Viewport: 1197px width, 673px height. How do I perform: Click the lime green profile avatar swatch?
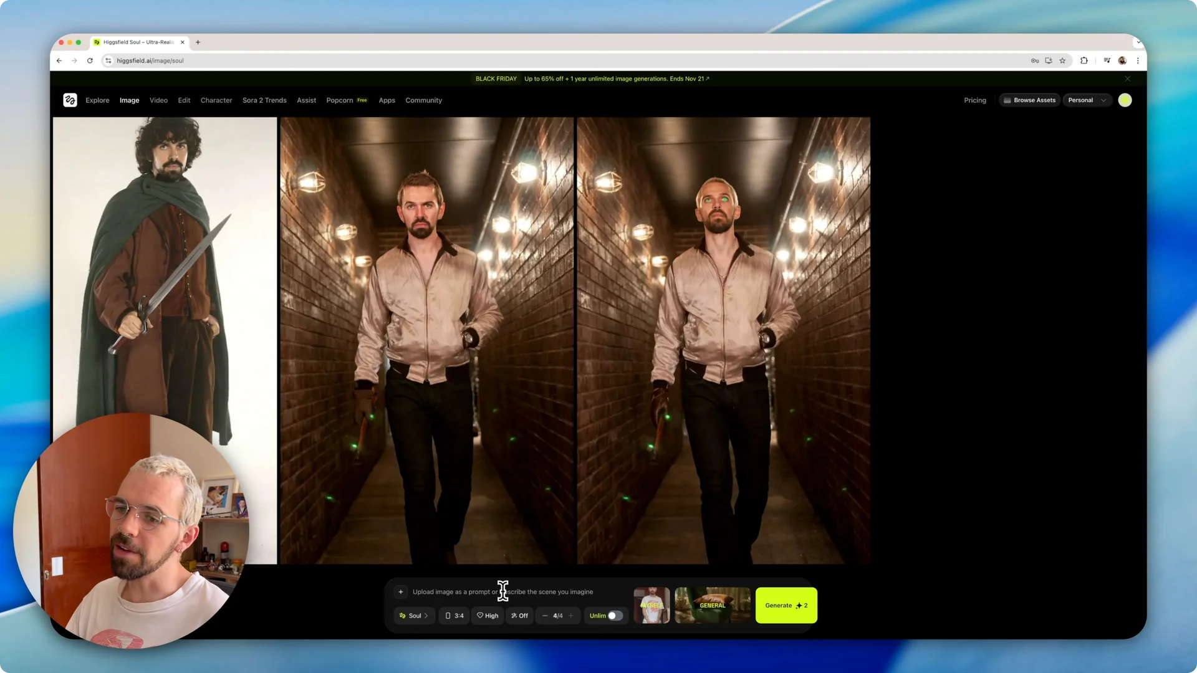point(1125,100)
